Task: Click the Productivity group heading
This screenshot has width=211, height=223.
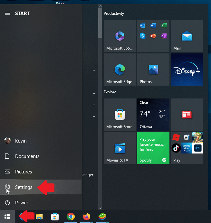Action: 114,14
